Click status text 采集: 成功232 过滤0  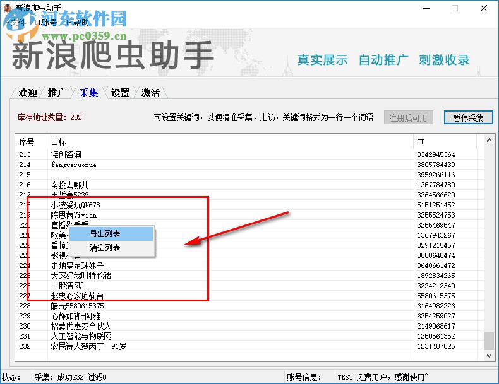[70, 377]
